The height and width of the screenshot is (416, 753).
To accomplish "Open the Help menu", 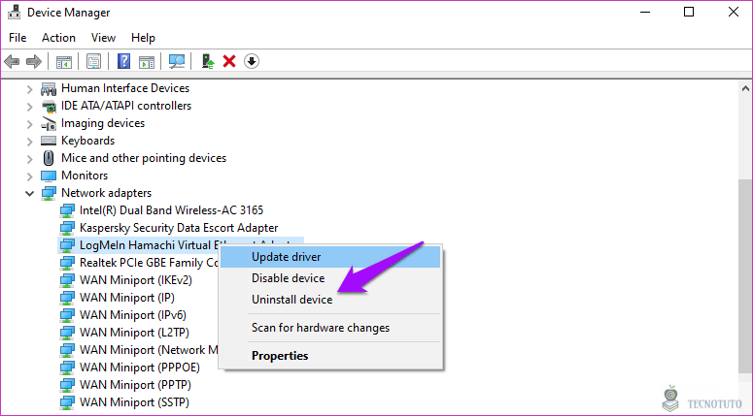I will tap(143, 38).
